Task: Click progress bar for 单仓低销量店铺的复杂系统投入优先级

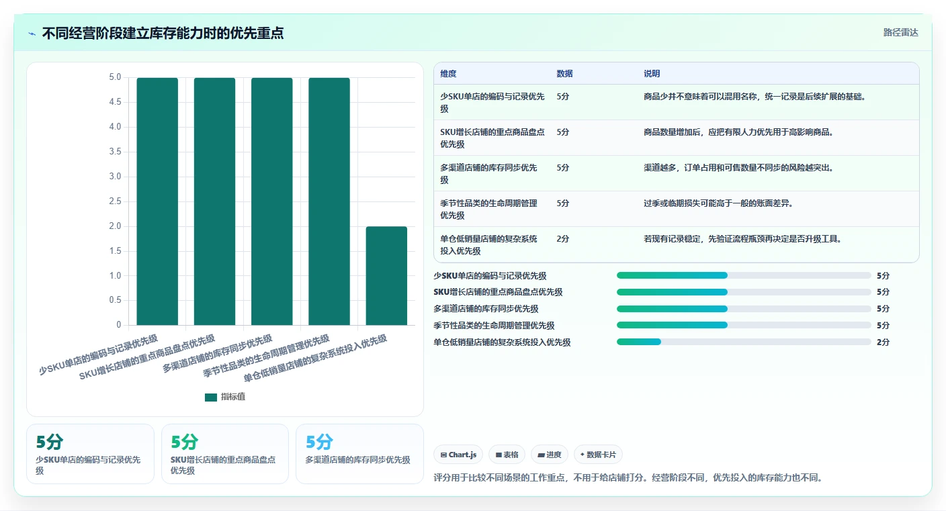Action: click(x=744, y=342)
